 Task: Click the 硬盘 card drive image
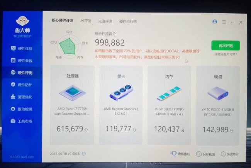[x=218, y=93]
